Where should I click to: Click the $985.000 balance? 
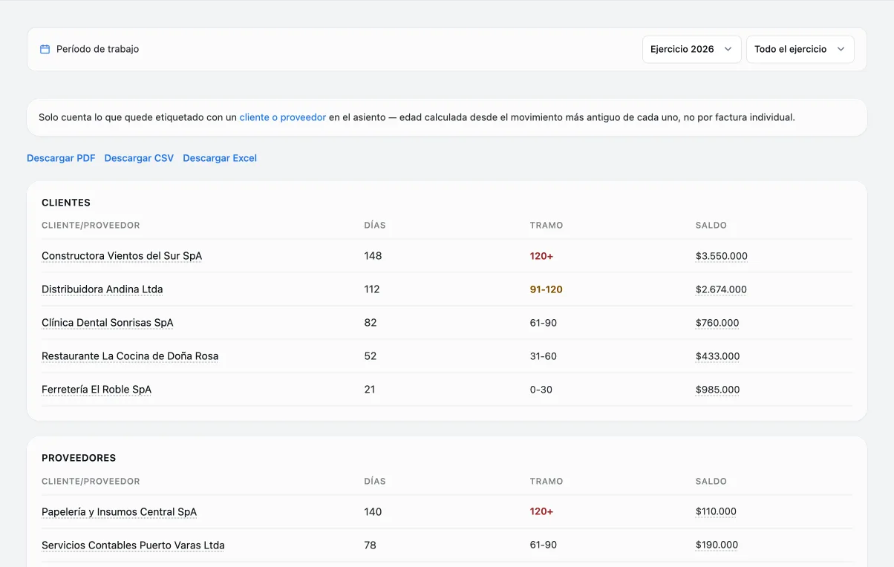click(x=718, y=390)
